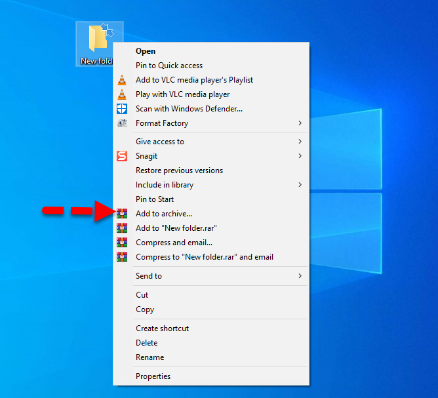The height and width of the screenshot is (398, 438).
Task: Expand the Send to submenu arrow
Action: click(300, 276)
